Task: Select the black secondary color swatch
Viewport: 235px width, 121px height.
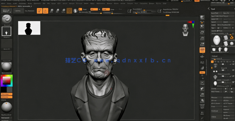Action: pyautogui.click(x=3, y=90)
